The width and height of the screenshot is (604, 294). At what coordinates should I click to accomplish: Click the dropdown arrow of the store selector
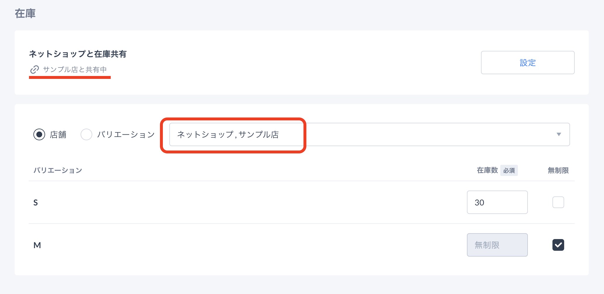click(559, 134)
